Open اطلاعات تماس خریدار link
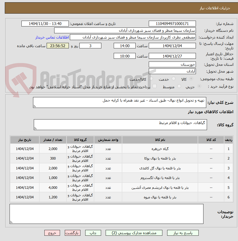The height and width of the screenshot is (241, 238). (x=52, y=37)
